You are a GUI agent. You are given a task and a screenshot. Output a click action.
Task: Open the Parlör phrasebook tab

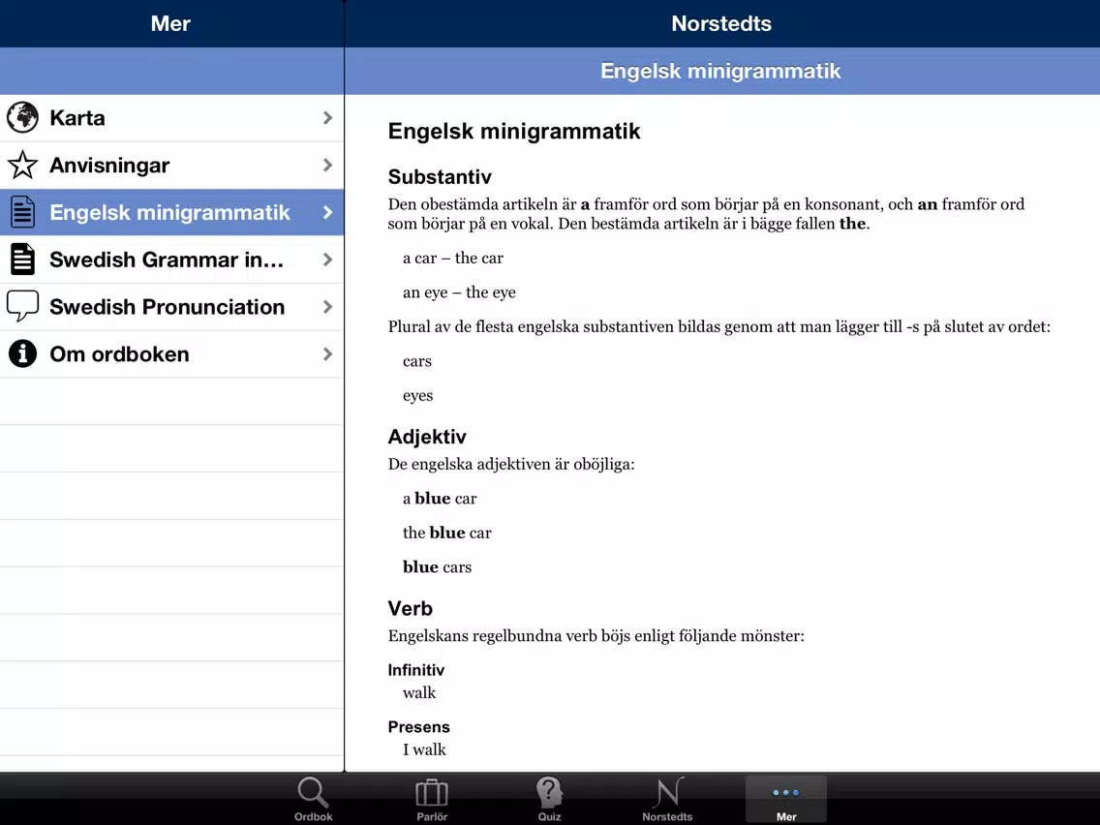[x=432, y=799]
